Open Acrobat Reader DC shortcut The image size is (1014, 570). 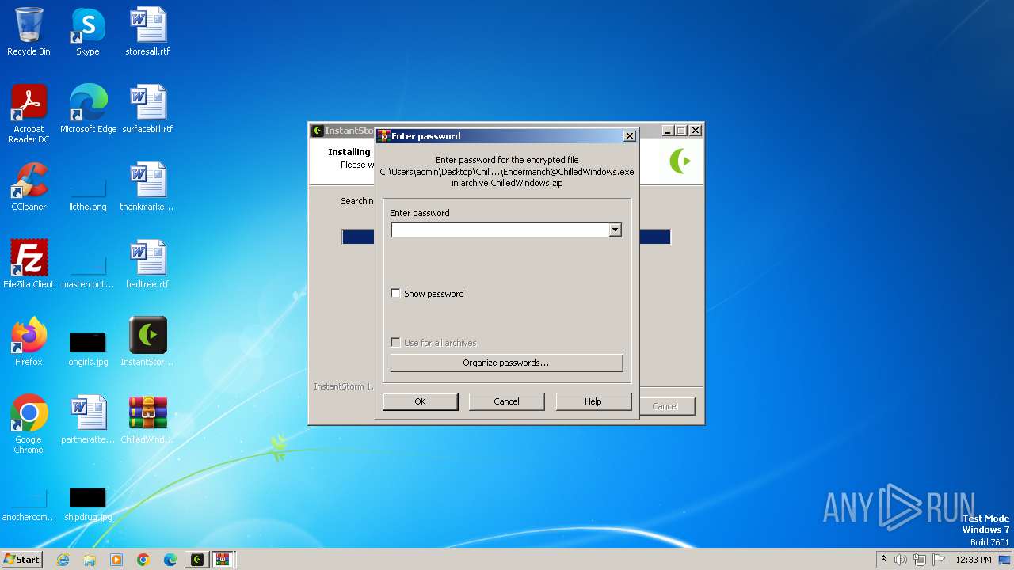coord(29,114)
